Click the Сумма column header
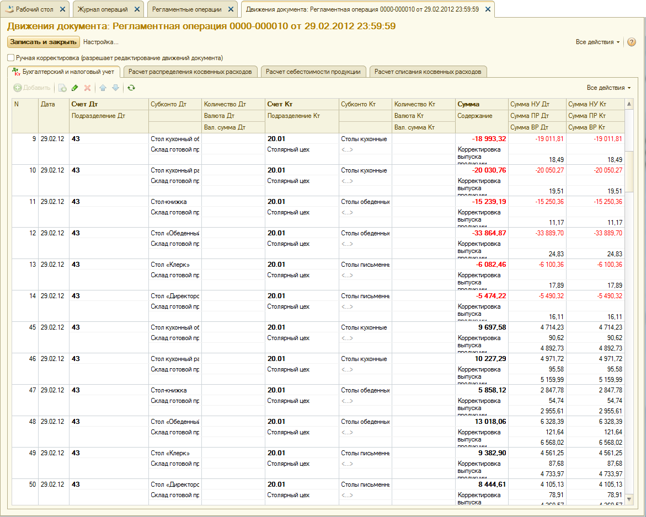Viewport: 646px width, 517px height. [468, 104]
